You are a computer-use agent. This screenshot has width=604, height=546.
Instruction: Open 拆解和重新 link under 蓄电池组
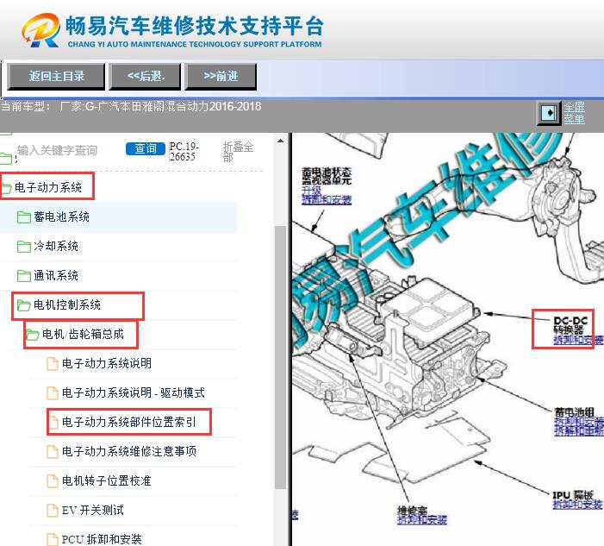coord(578,430)
